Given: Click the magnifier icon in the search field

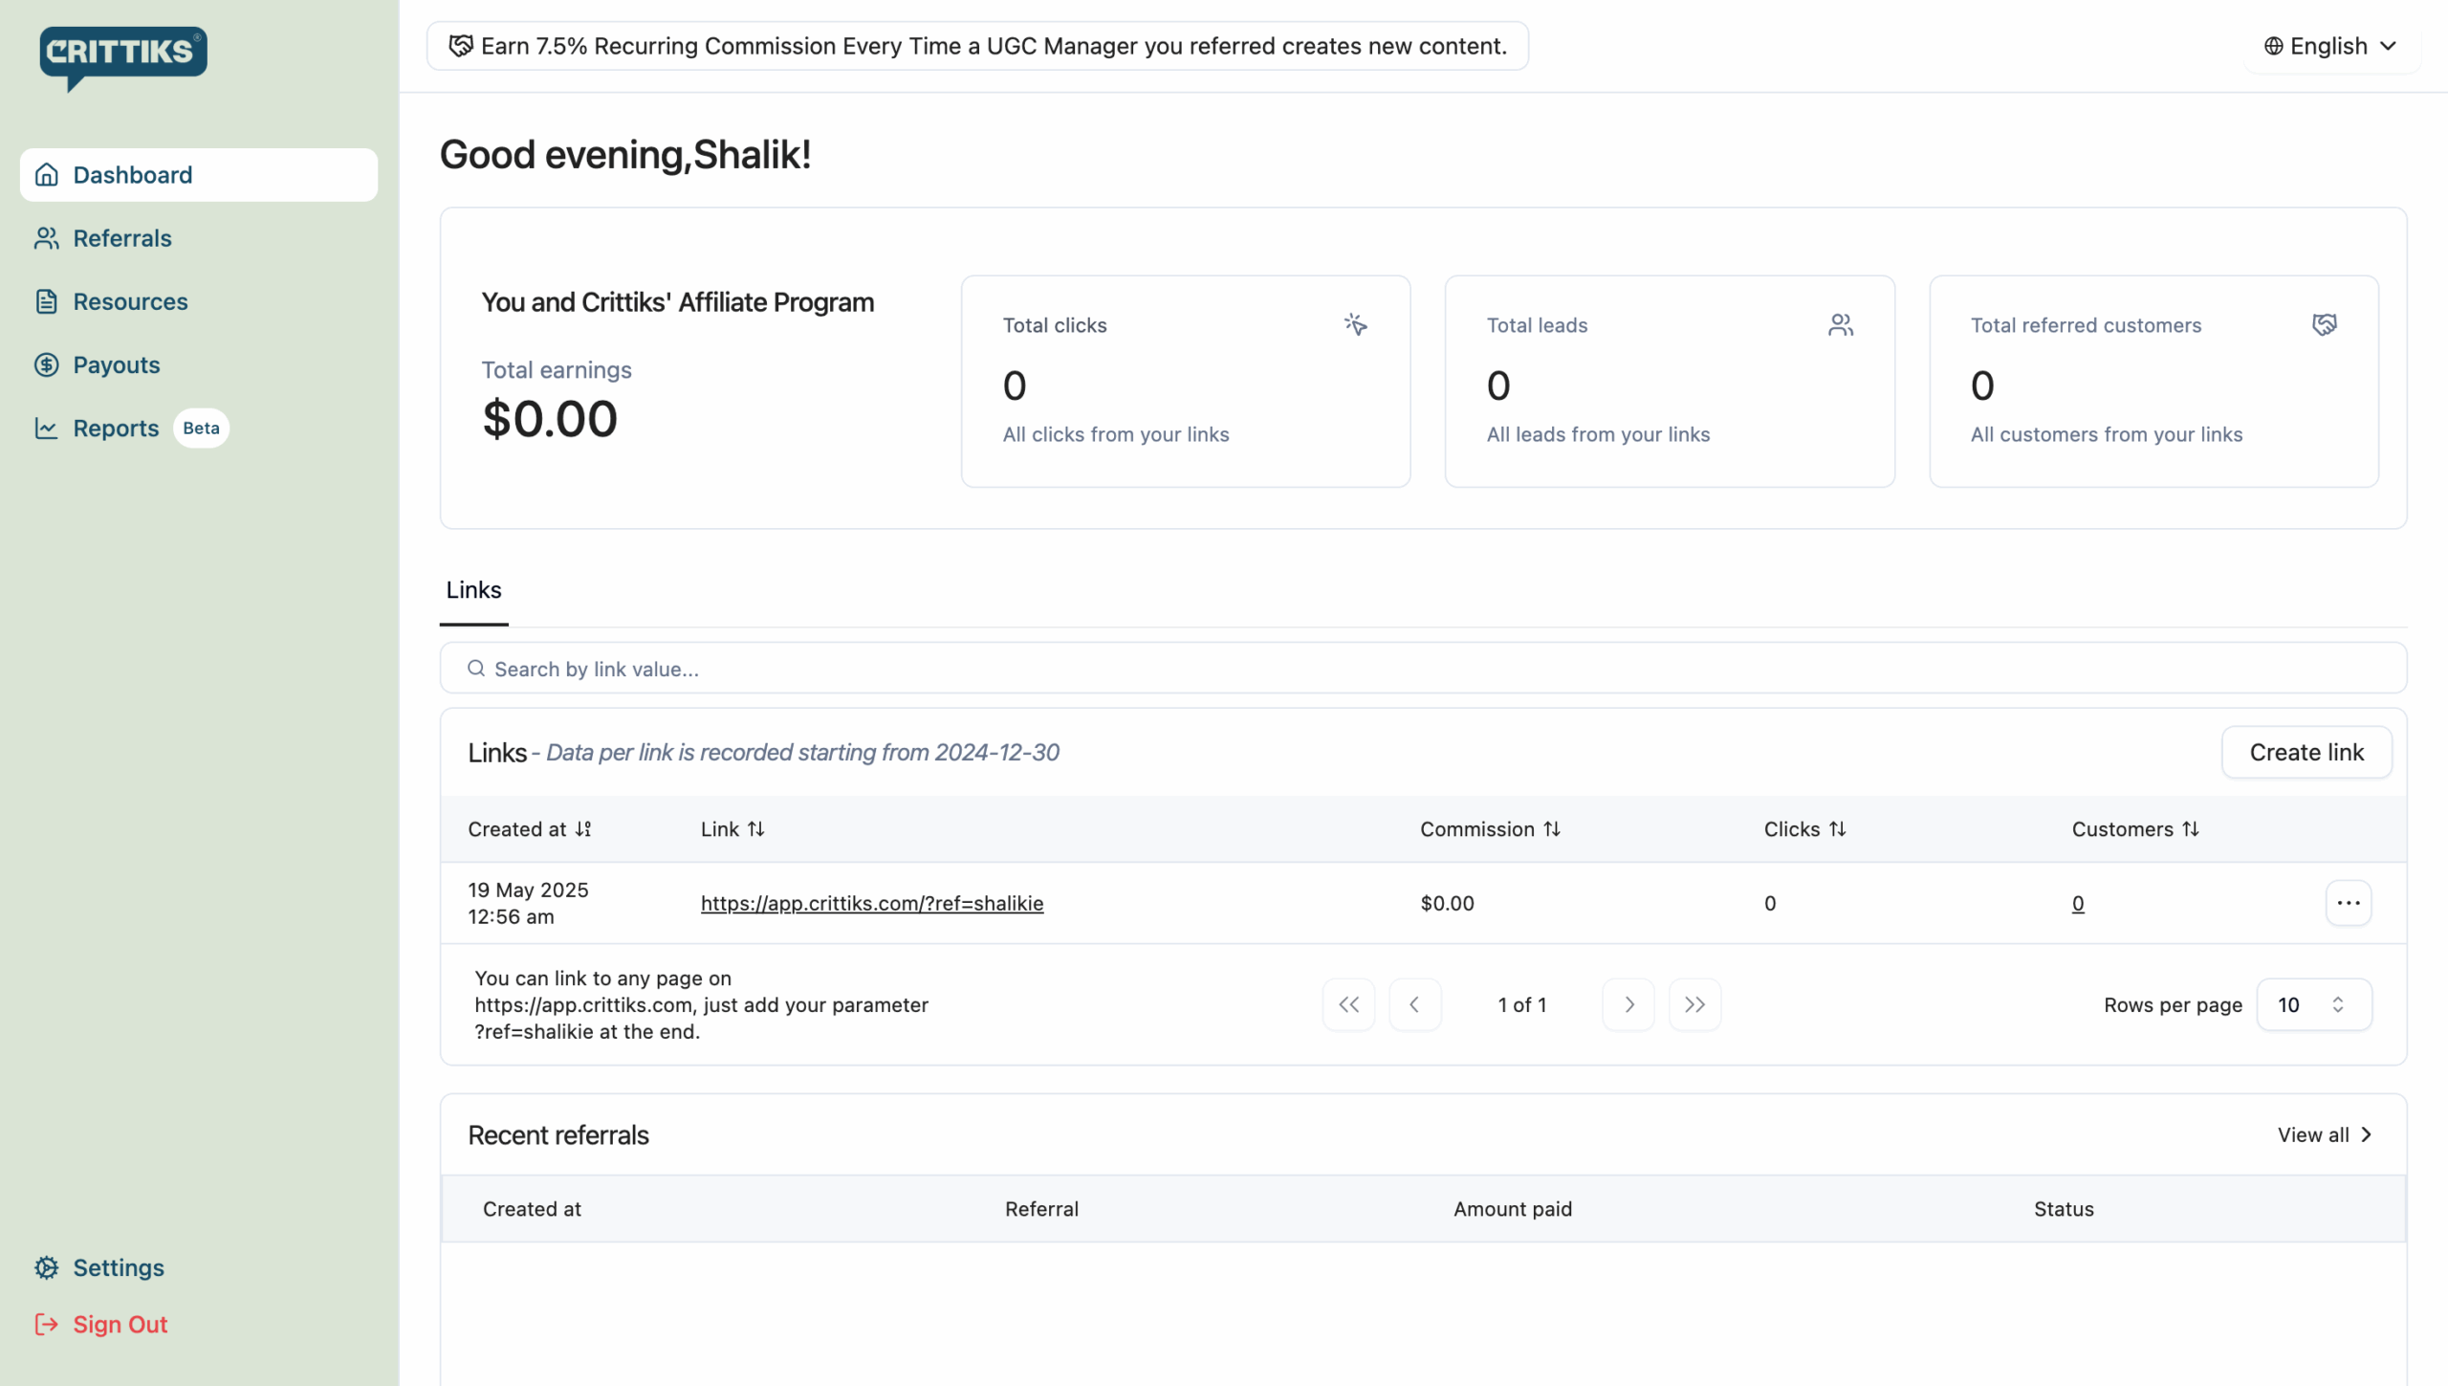Looking at the screenshot, I should [x=476, y=669].
